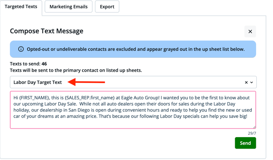Viewport: 273px width, 160px height.
Task: Click the Texts to send count 46
Action: [44, 64]
